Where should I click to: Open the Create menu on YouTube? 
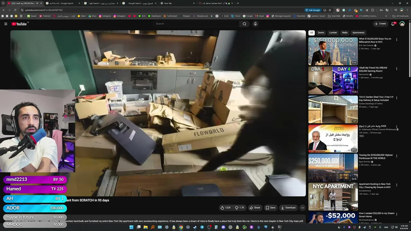(x=380, y=24)
